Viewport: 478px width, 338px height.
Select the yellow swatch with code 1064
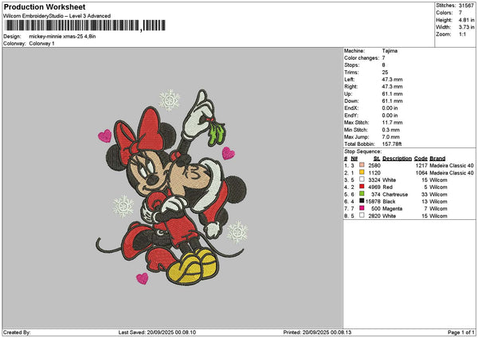362,172
